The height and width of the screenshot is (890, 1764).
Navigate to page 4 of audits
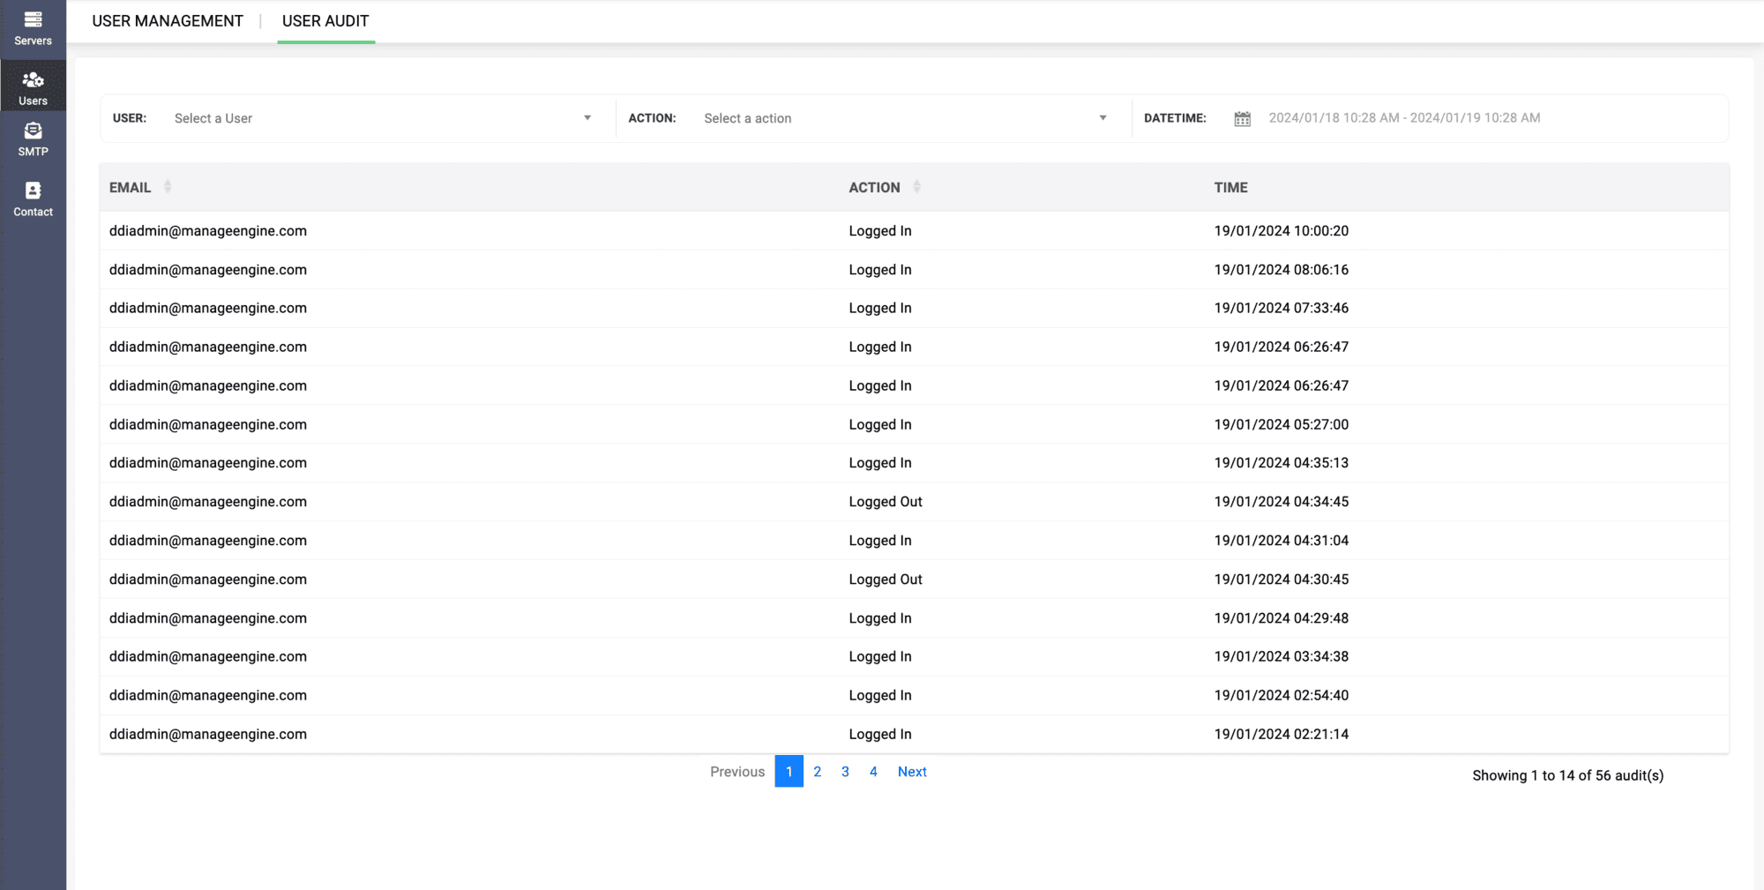[873, 772]
